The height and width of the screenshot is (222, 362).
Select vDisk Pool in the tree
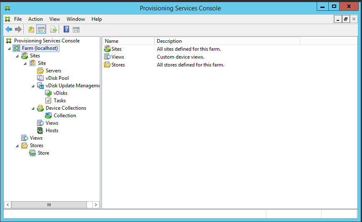(57, 78)
